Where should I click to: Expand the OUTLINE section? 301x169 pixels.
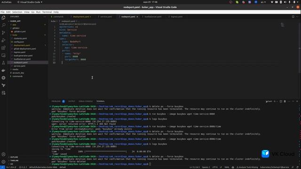[x=14, y=157]
